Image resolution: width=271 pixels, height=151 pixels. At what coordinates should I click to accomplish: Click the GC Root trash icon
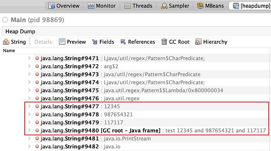tap(164, 42)
